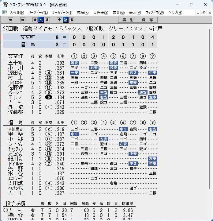Click the left arrow previous game button

pyautogui.click(x=10, y=20)
